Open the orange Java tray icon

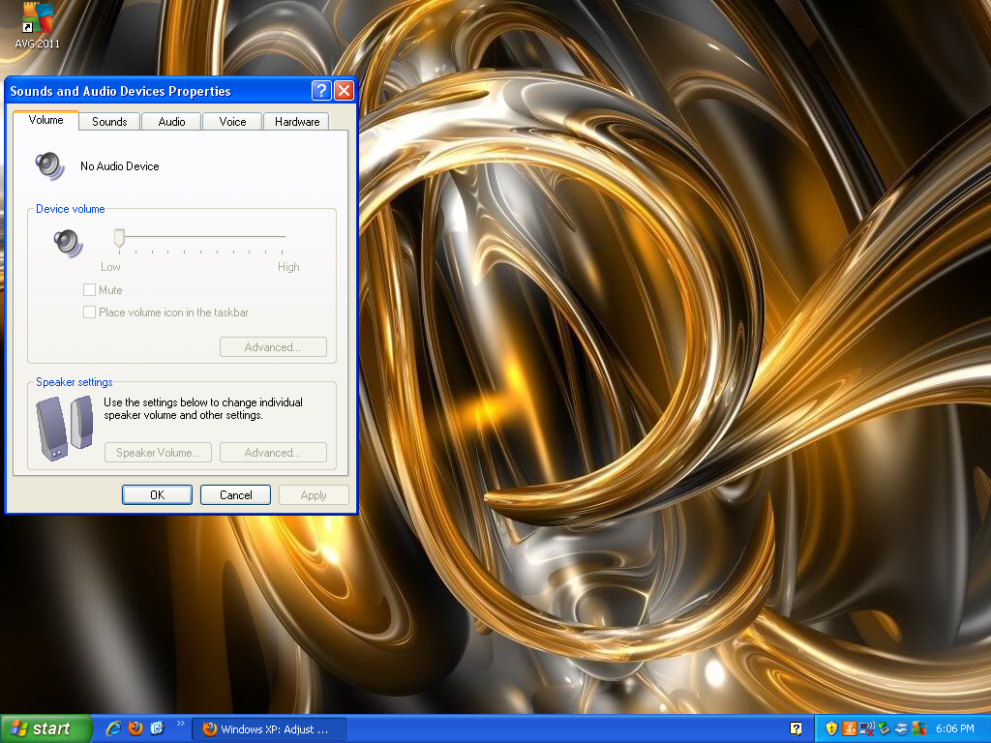point(850,729)
